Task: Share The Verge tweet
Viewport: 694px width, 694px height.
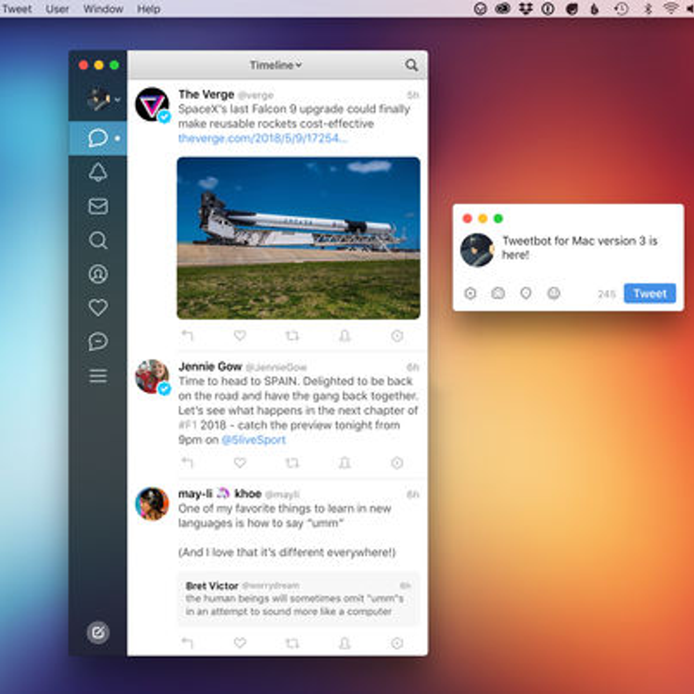Action: coord(345,335)
